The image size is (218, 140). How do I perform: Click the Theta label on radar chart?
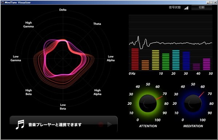click(x=97, y=24)
